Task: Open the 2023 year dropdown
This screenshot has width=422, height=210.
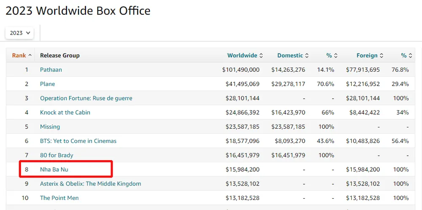Action: (20, 33)
